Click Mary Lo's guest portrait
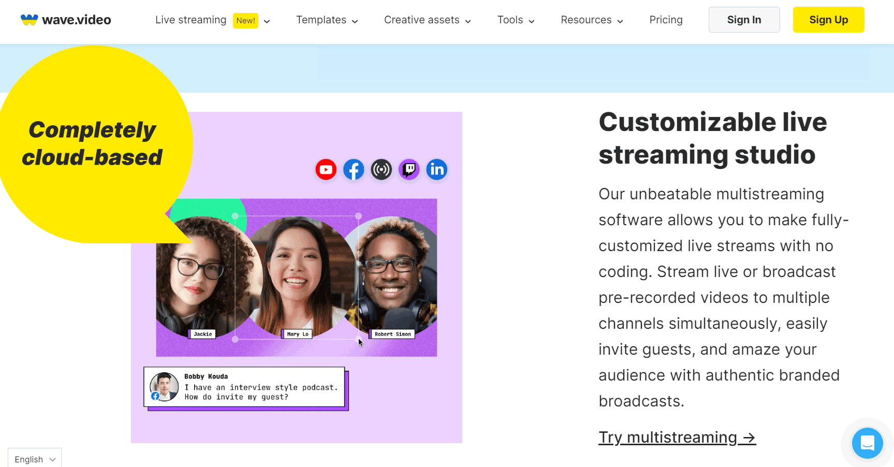Screen dimensions: 894x467 point(296,277)
